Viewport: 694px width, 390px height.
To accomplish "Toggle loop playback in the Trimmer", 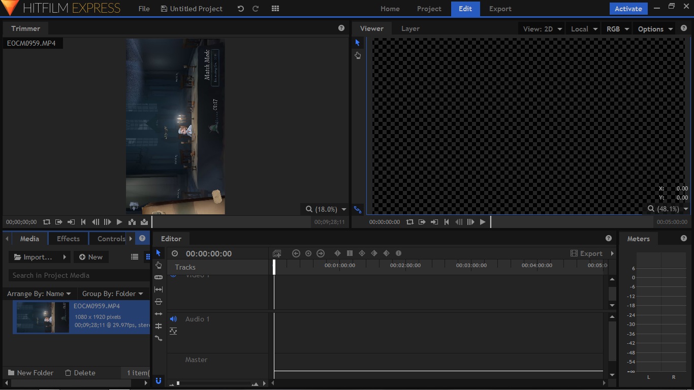I will pyautogui.click(x=47, y=222).
